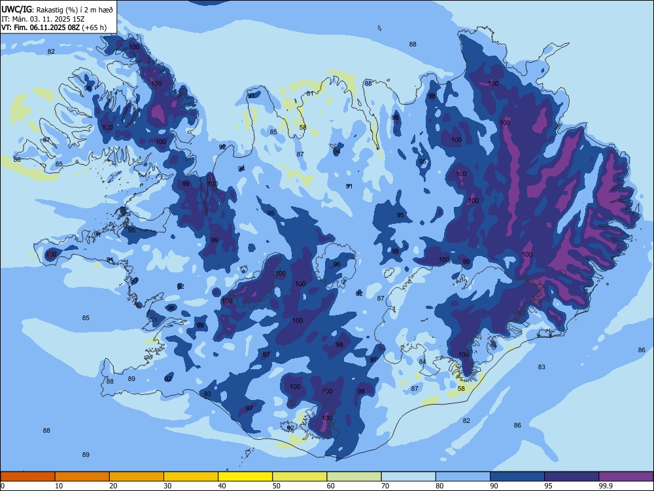Pick the pale green 60–70 legend swatch
Image resolution: width=654 pixels, height=491 pixels.
(354, 477)
